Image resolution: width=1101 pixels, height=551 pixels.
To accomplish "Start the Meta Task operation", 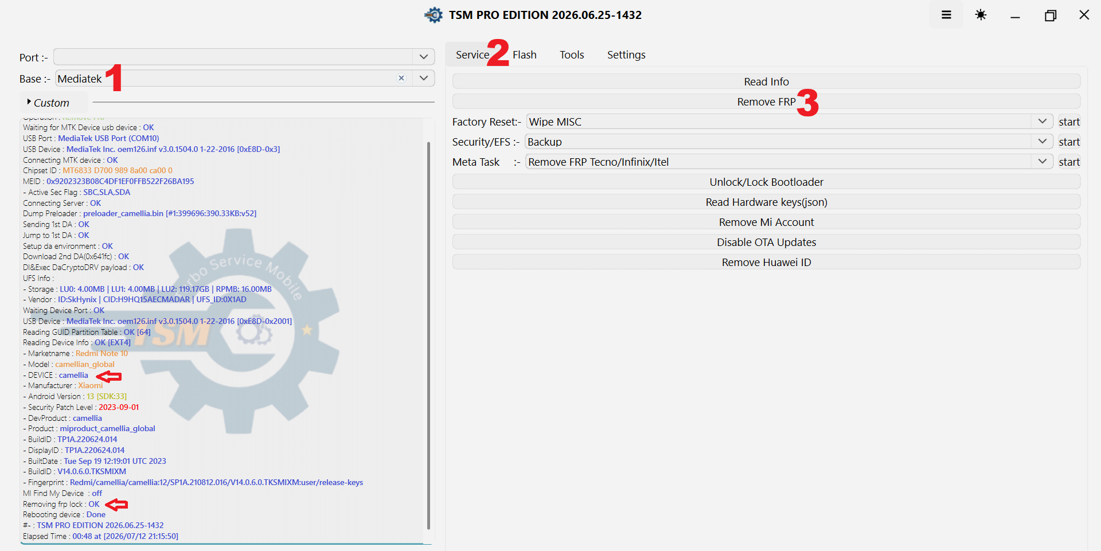I will pos(1069,162).
